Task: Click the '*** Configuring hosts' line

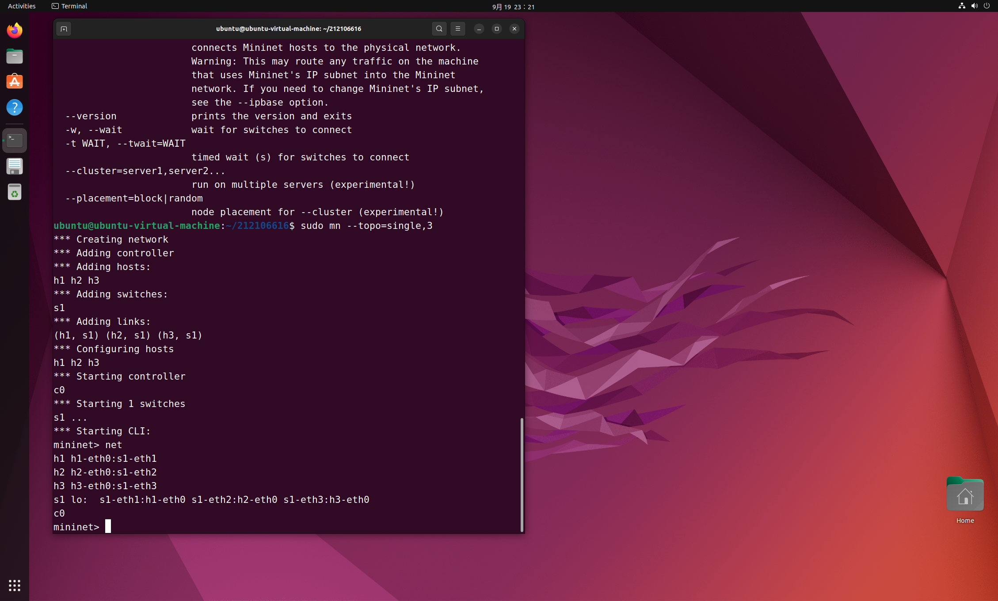Action: [114, 349]
